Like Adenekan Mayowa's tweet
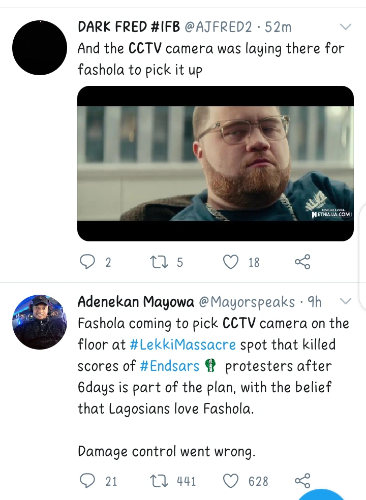Viewport: 366px width, 500px height. pos(231,481)
